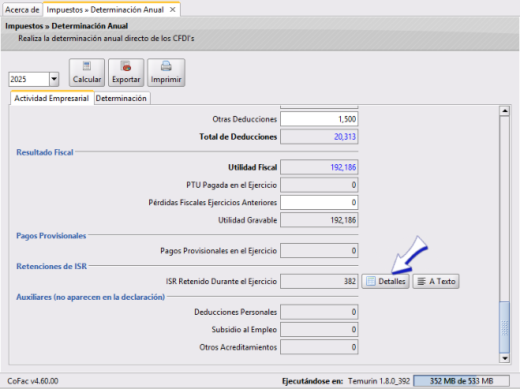Click the Utilidad Gravable value field

(319, 220)
